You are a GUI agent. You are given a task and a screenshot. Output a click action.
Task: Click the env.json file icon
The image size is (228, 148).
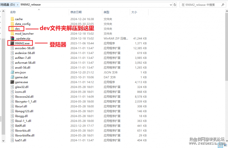[12, 72]
